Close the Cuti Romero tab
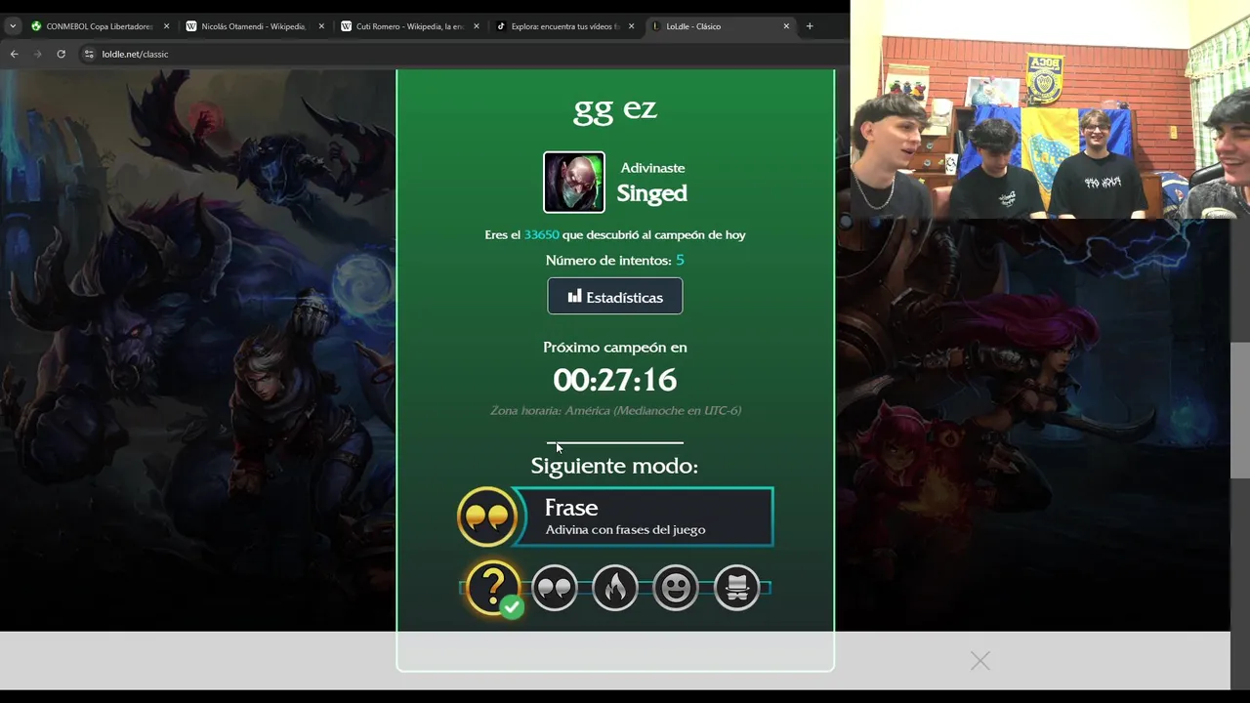 coord(477,26)
